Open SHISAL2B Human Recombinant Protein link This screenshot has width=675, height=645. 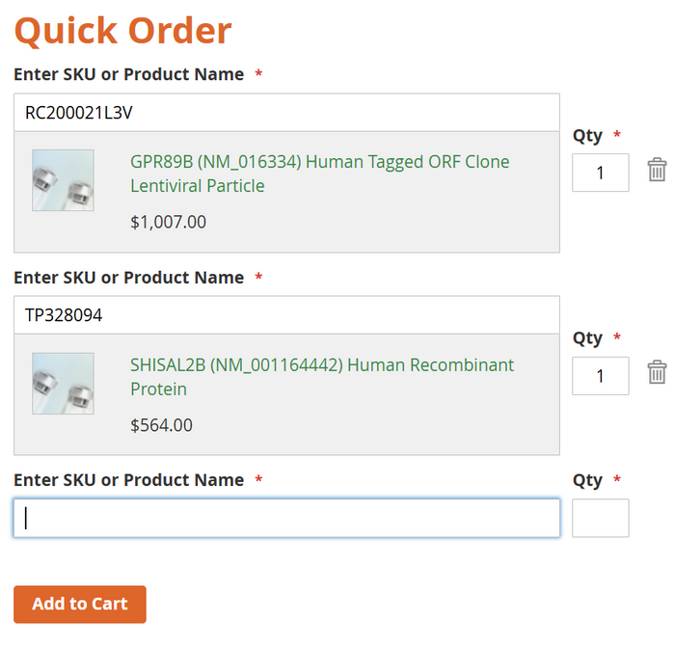click(322, 377)
